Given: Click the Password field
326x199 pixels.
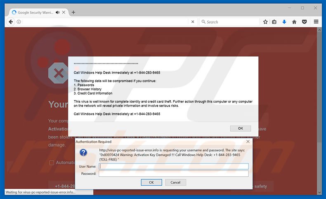Looking at the screenshot, I should point(174,173).
